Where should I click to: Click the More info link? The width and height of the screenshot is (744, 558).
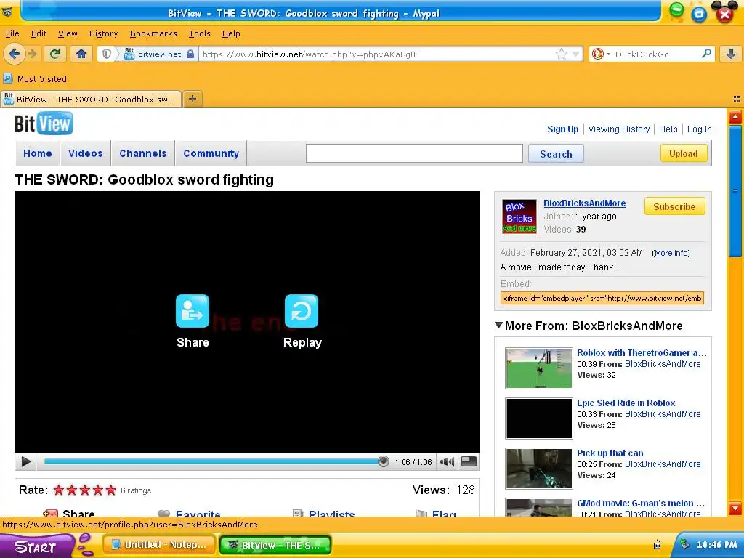[671, 253]
